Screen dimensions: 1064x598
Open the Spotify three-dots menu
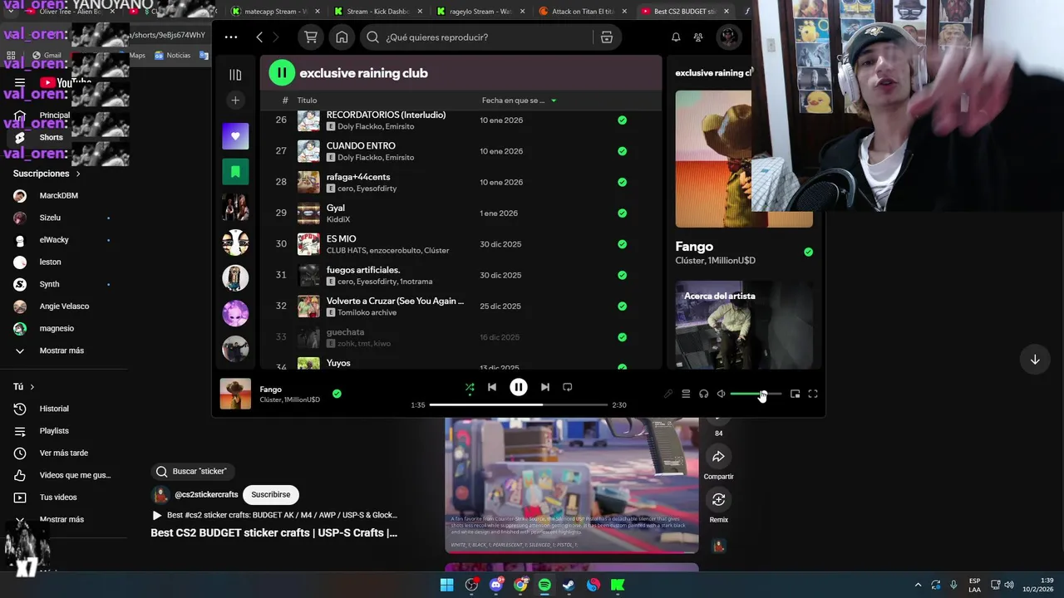click(x=231, y=37)
